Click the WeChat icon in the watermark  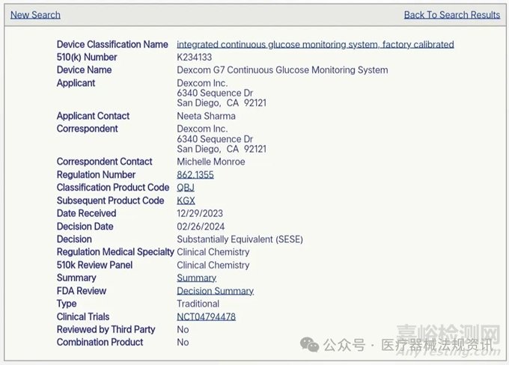tap(308, 344)
